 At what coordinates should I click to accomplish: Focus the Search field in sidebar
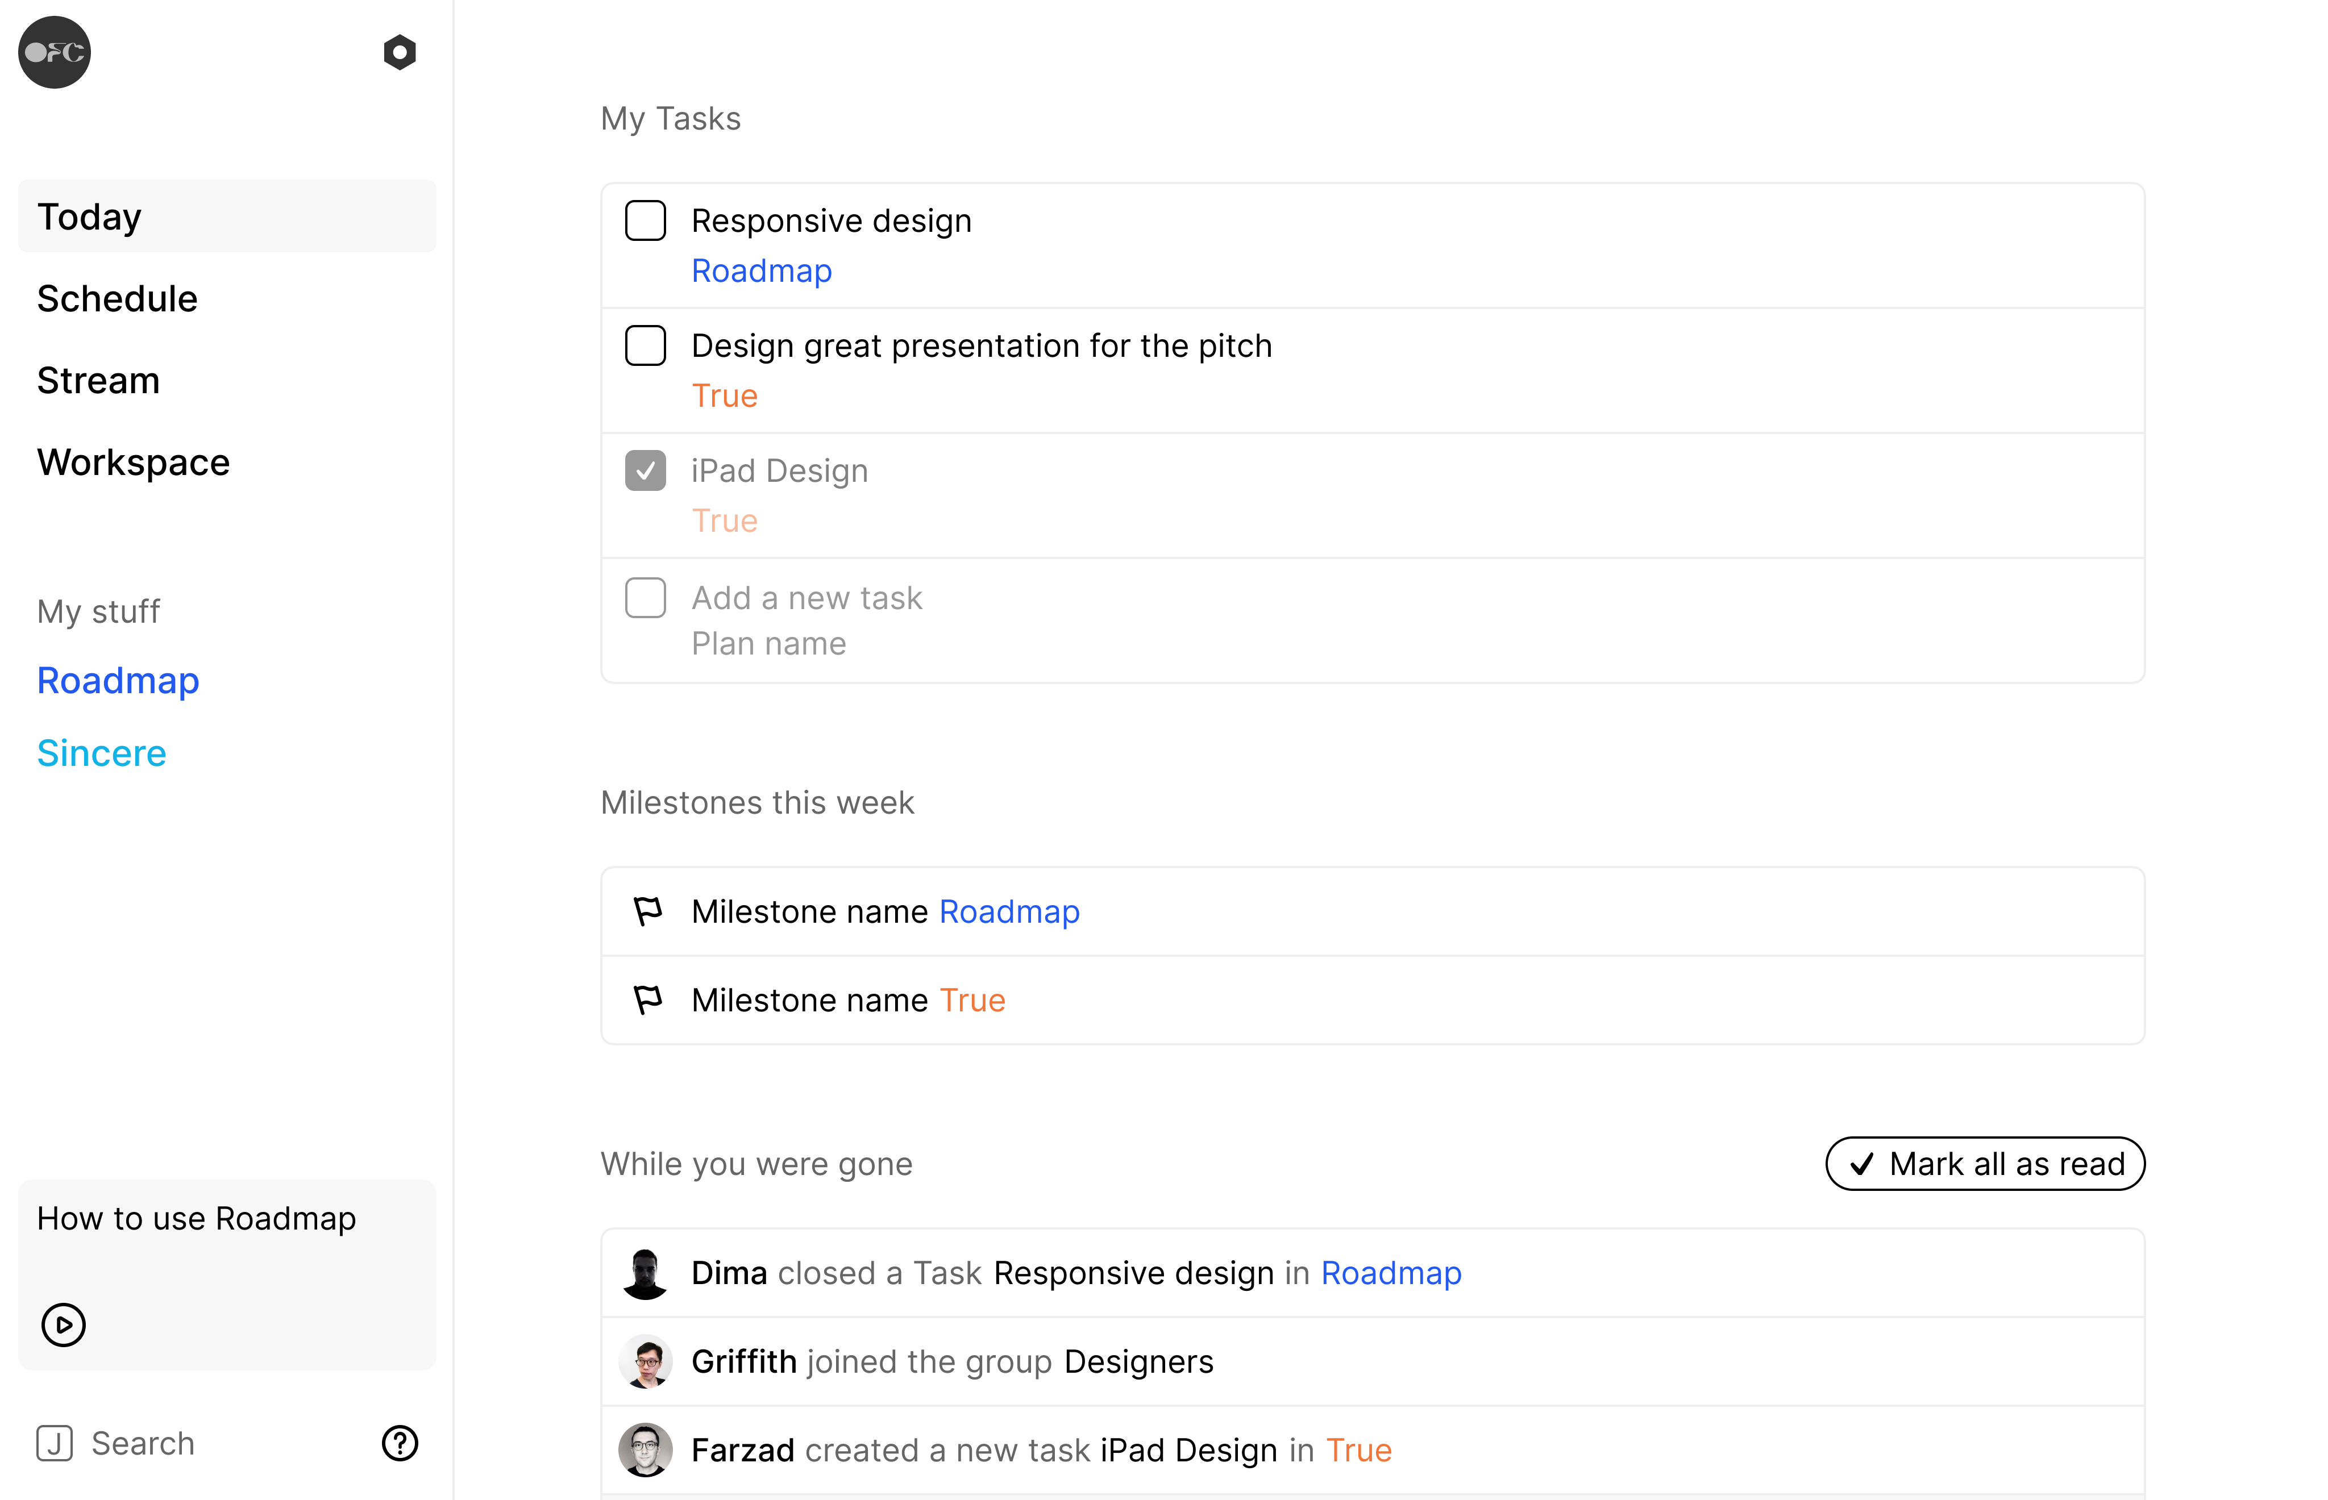click(143, 1444)
